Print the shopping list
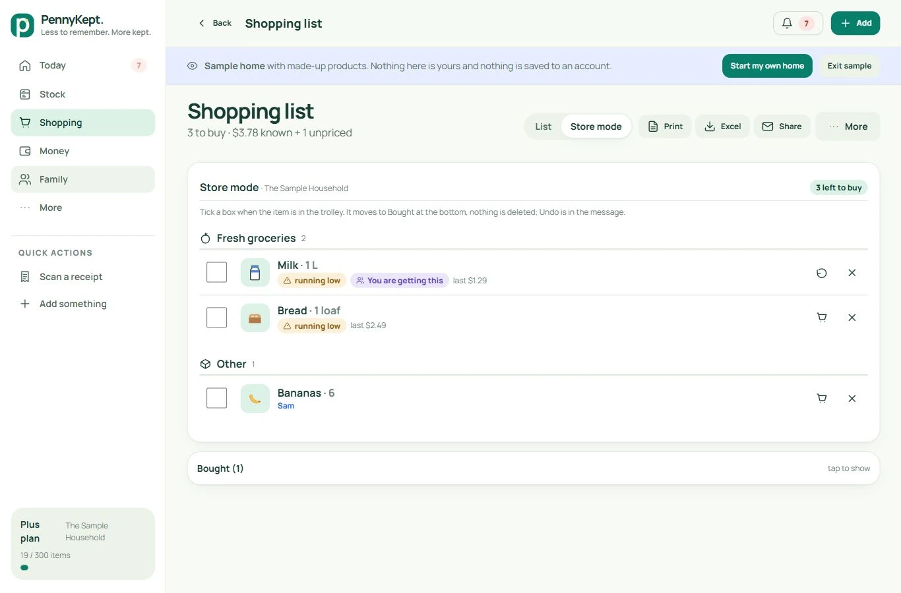The image size is (901, 593). point(665,127)
